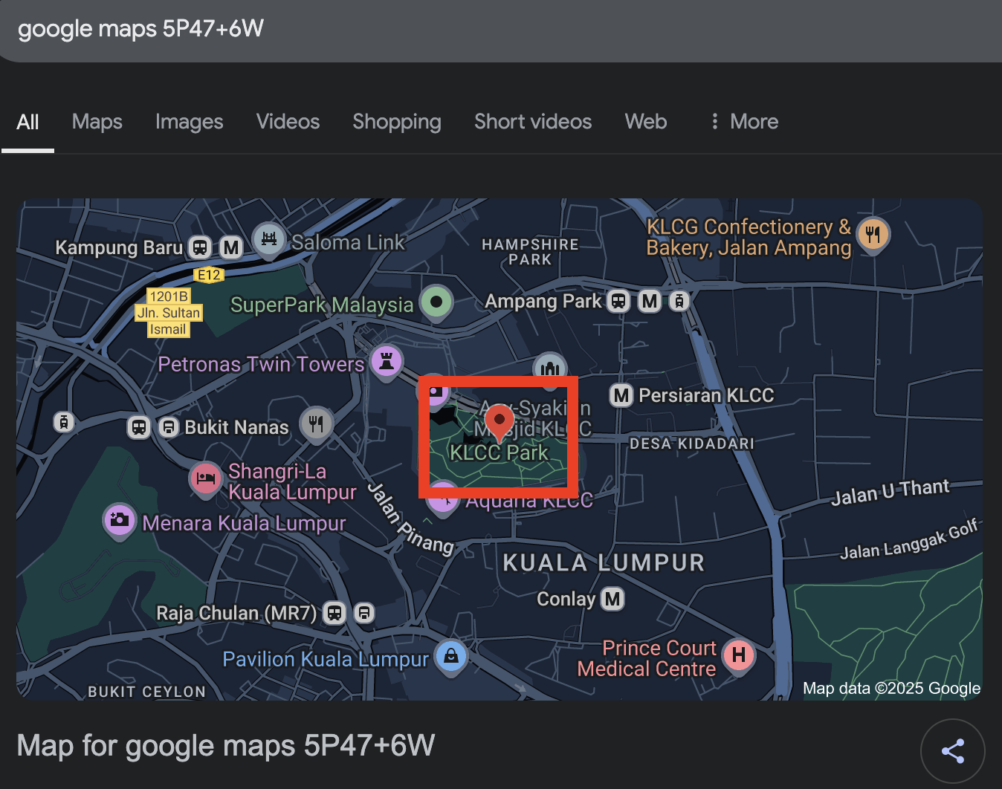1002x789 pixels.
Task: Click the Raja Chulan monorail icon
Action: (x=363, y=613)
